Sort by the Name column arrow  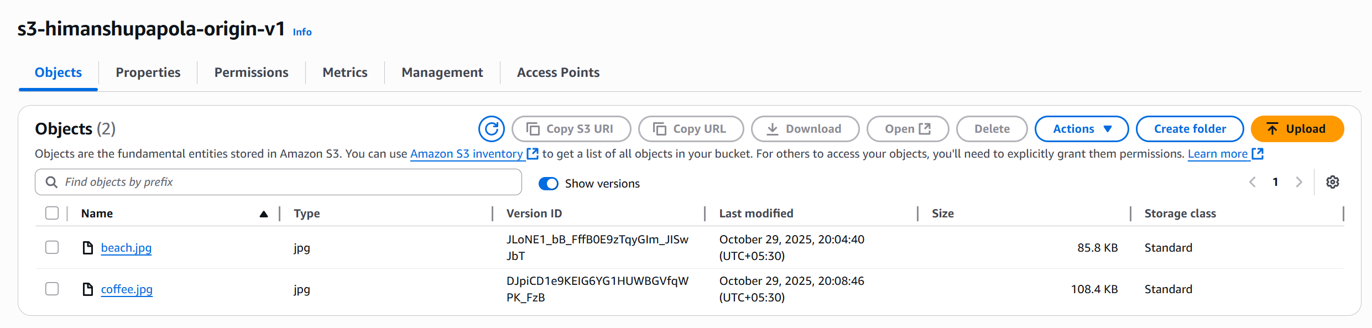tap(264, 214)
